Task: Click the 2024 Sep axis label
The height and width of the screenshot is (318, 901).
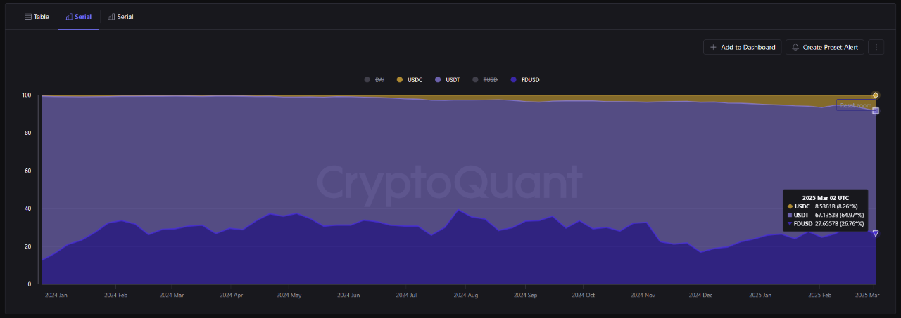Action: coord(525,295)
